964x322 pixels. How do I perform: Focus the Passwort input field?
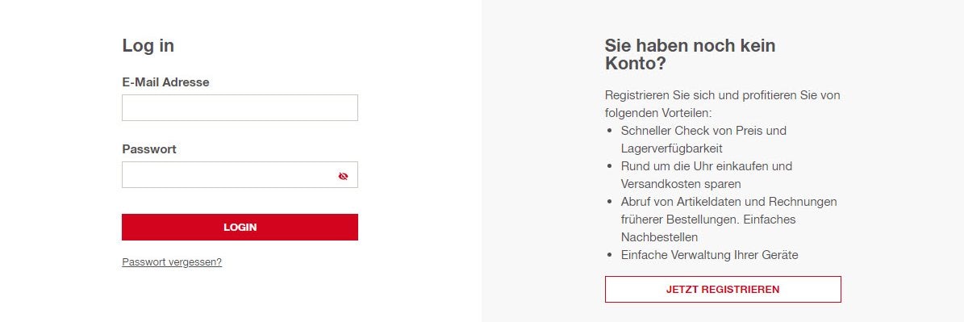coord(240,174)
